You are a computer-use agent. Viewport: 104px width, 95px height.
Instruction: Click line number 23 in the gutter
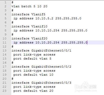coord(4,91)
